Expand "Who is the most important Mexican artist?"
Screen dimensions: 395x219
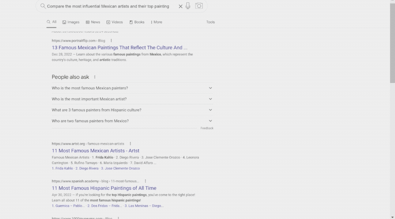[132, 99]
